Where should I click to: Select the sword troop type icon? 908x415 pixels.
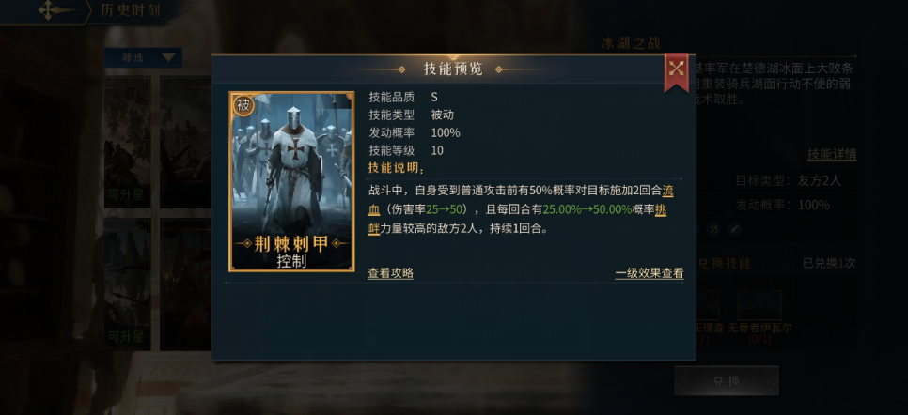click(734, 229)
